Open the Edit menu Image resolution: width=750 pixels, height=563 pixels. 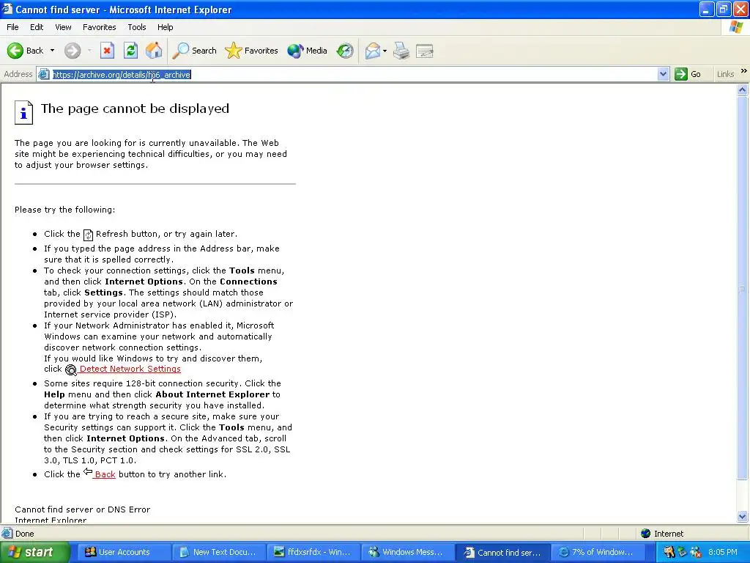[37, 27]
